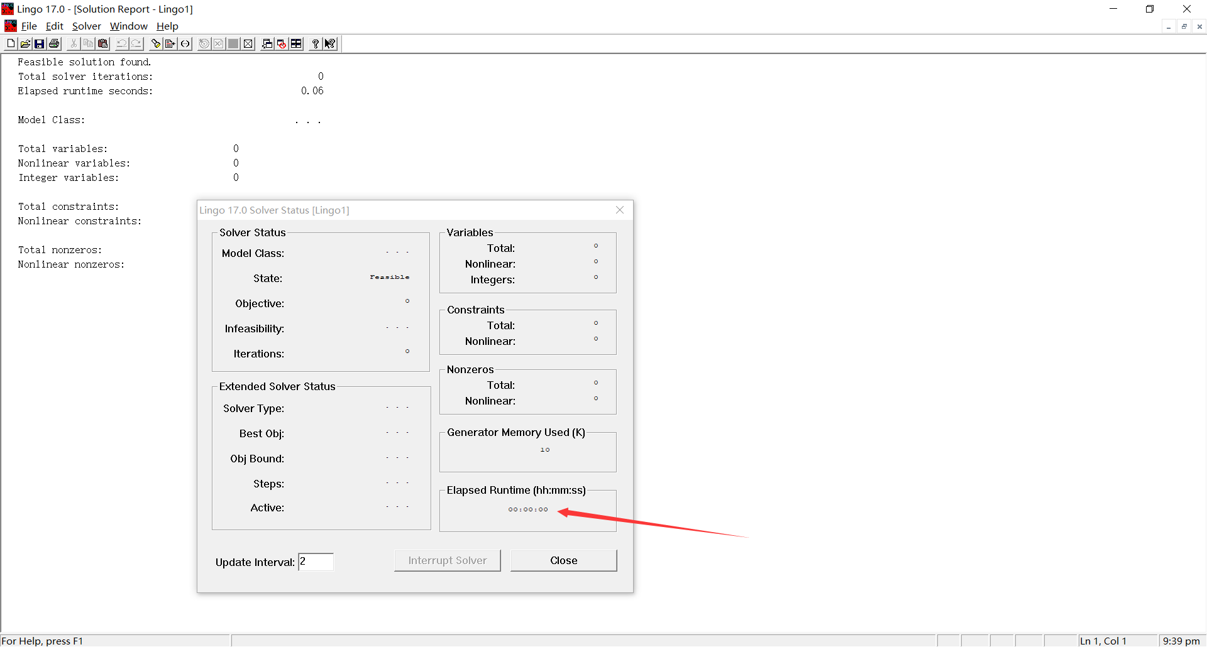Click the Go To Line icon

point(170,43)
